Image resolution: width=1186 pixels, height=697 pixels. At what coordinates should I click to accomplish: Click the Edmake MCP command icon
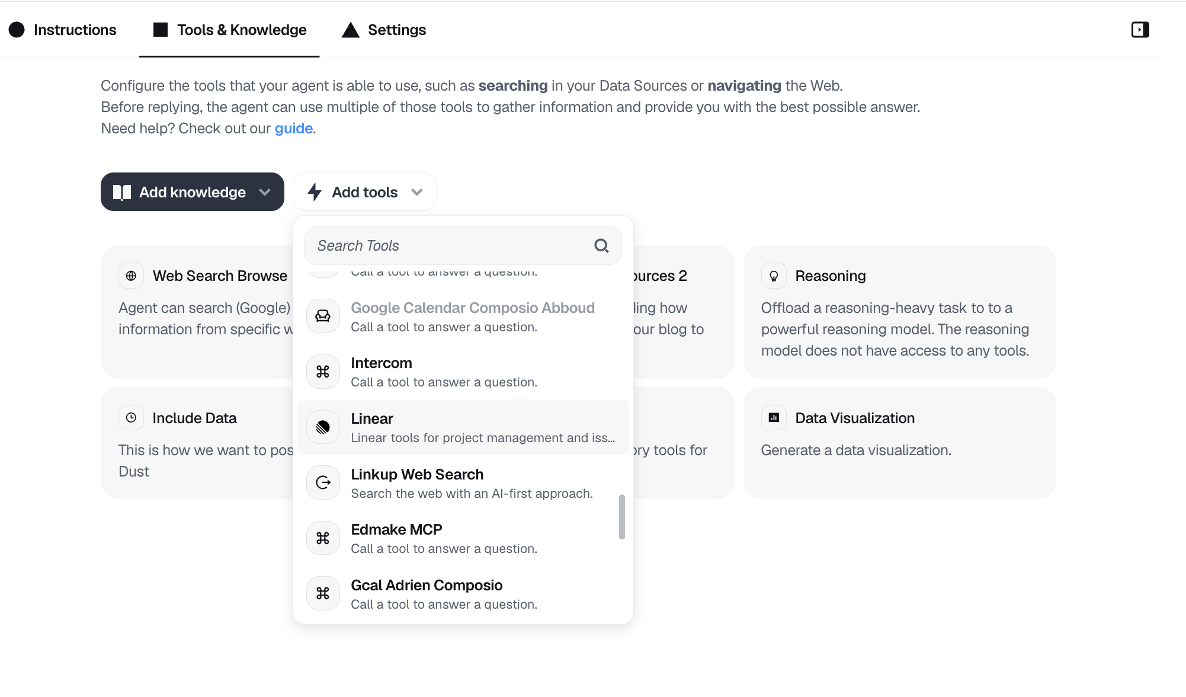(323, 538)
